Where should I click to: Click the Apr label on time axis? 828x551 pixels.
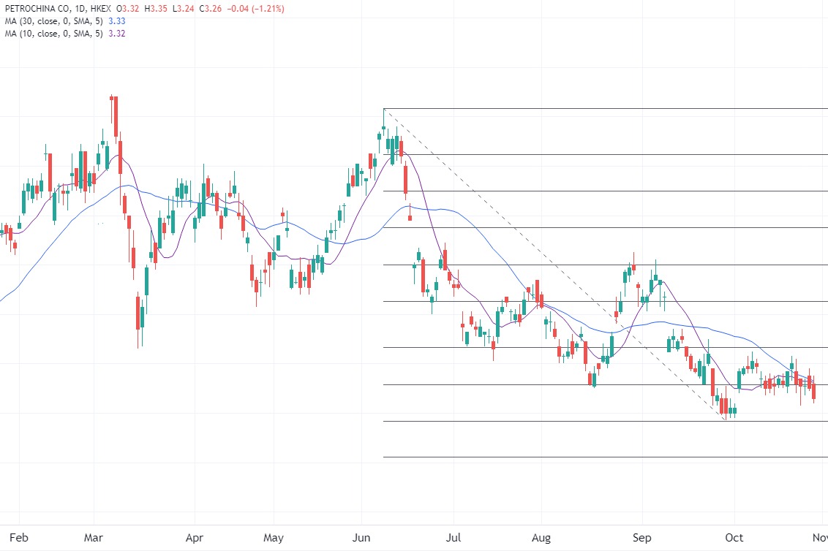tap(195, 538)
